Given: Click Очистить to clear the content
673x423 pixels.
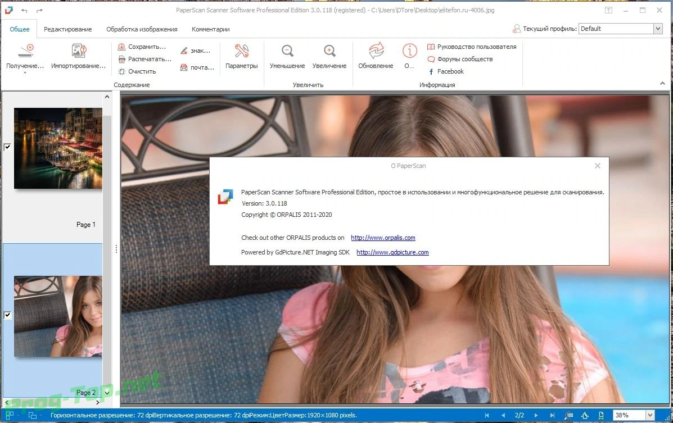Looking at the screenshot, I should click(137, 72).
